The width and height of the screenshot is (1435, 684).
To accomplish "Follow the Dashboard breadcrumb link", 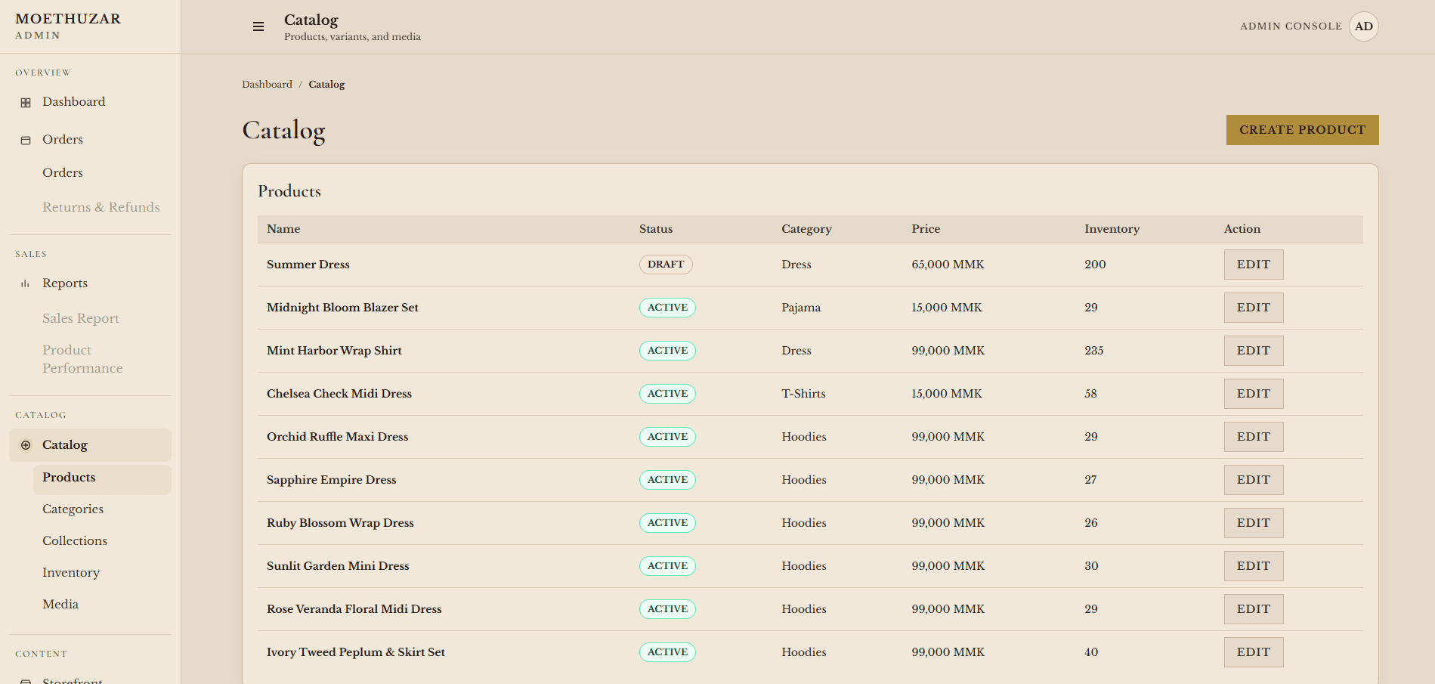I will 268,84.
